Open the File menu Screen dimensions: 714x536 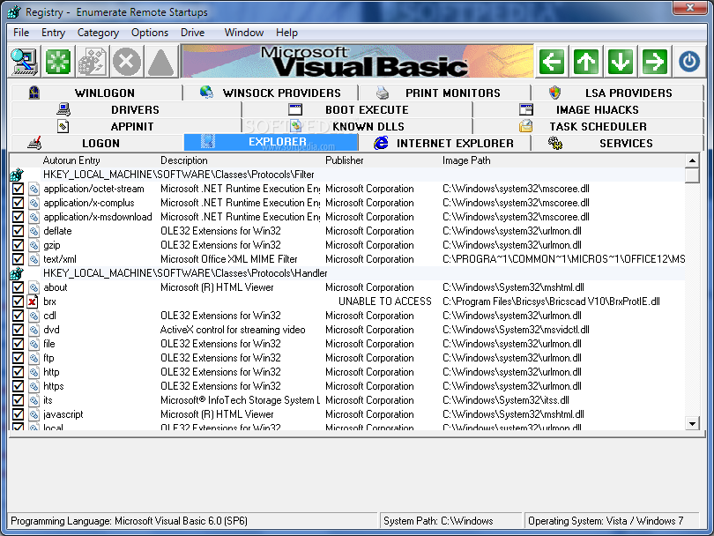point(21,33)
